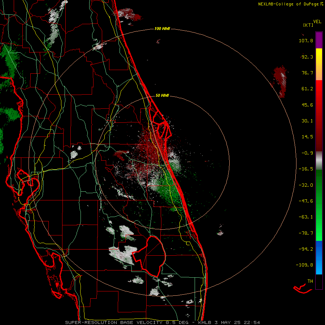Image resolution: width=325 pixels, height=325 pixels.
Task: Select the 61.2 scale value
Action: (307, 89)
